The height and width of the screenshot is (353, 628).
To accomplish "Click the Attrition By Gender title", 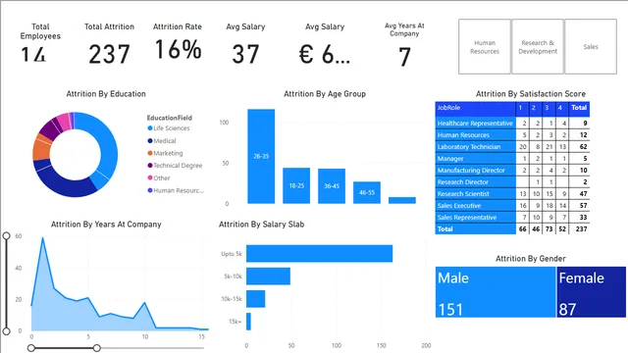I will 531,259.
